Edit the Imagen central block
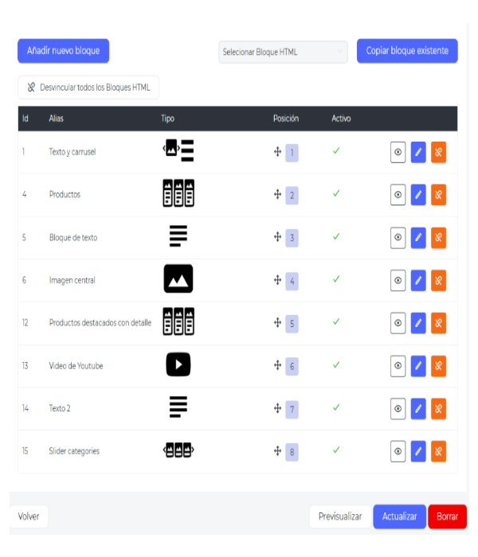Viewport: 478px width, 557px height. click(418, 280)
